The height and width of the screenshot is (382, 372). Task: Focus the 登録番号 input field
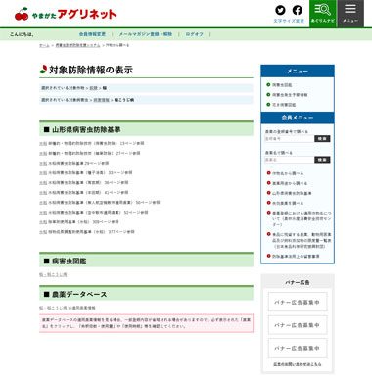click(x=289, y=139)
